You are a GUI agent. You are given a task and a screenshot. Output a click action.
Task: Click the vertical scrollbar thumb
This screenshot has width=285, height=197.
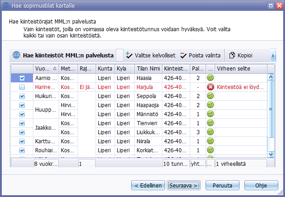271,109
